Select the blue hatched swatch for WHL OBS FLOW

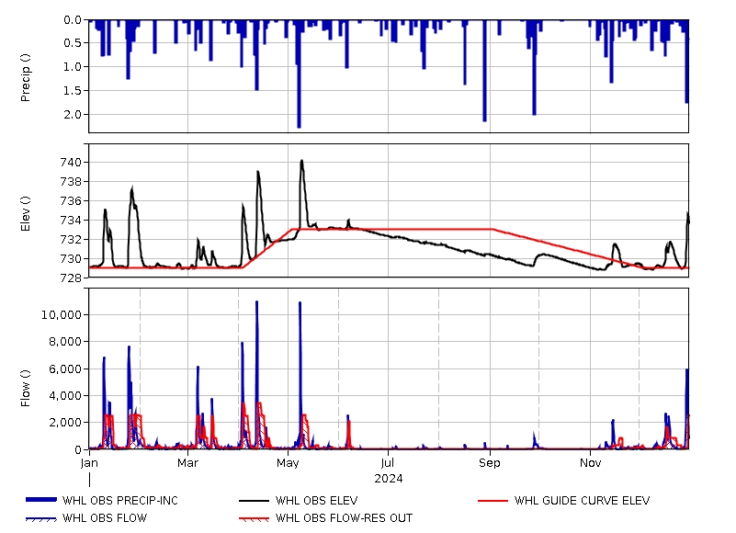pos(41,519)
